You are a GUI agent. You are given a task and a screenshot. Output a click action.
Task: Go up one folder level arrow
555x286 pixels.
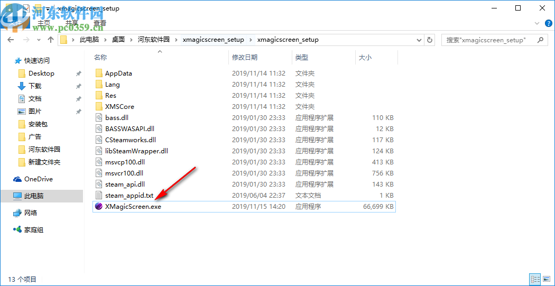tap(51, 40)
